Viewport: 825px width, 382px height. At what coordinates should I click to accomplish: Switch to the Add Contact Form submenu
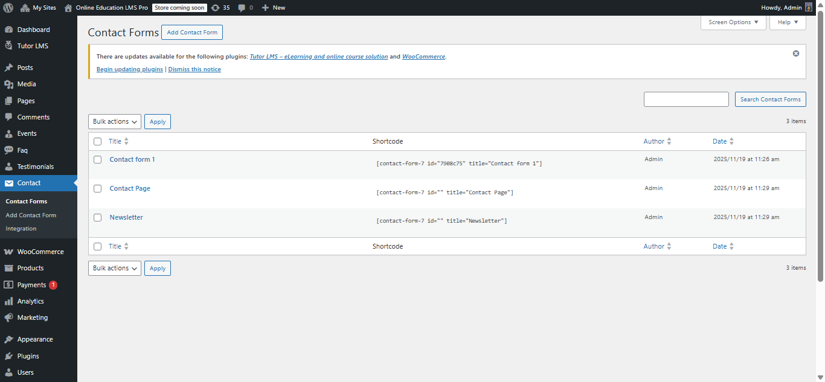coord(31,215)
